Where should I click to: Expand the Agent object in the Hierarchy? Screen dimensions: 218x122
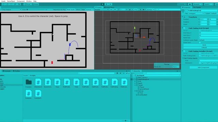pyautogui.click(x=135, y=83)
